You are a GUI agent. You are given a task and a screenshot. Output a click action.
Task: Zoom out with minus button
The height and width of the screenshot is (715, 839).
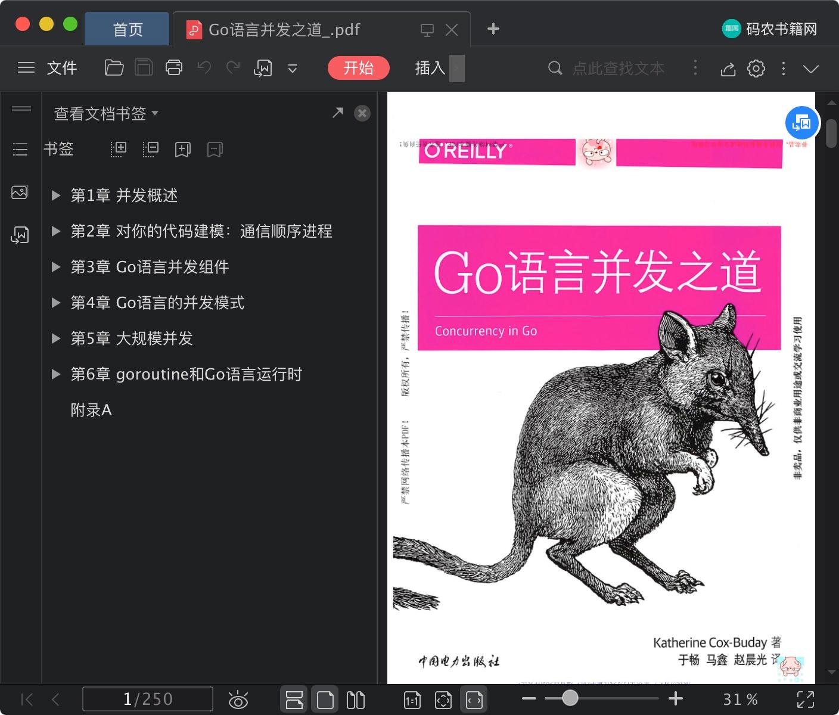pyautogui.click(x=529, y=698)
